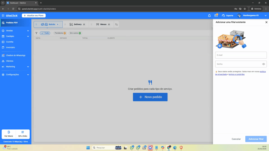Screen dimensions: 269x151
Task: Click into the E-mail input field
Action: pos(241,55)
